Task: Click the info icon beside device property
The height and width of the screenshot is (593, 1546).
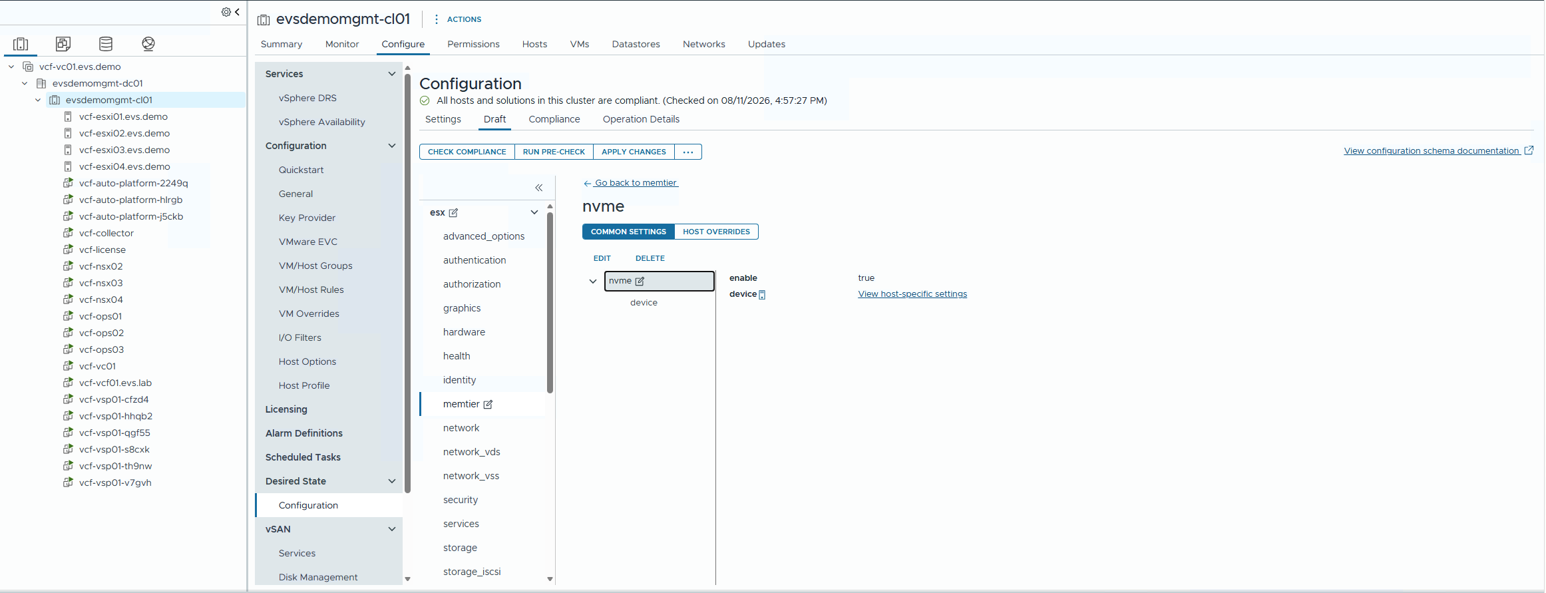Action: coord(762,295)
